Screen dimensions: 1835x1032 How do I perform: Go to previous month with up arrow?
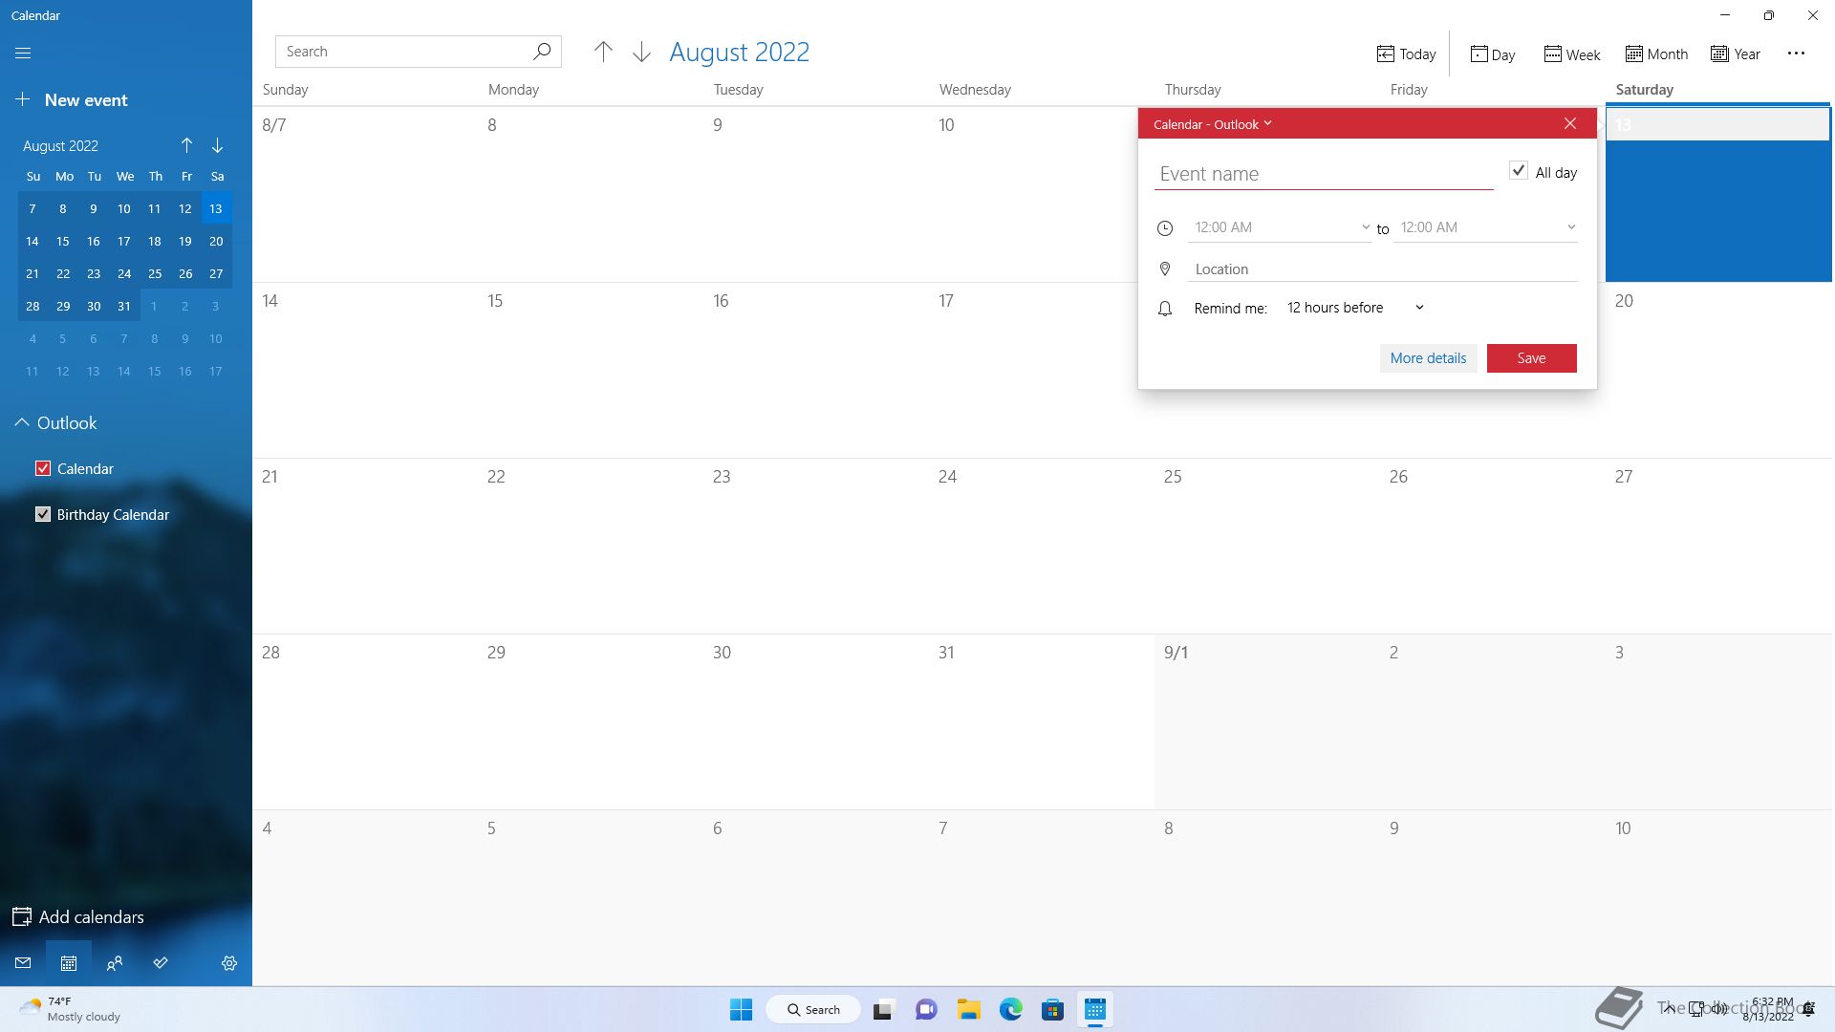pyautogui.click(x=603, y=53)
